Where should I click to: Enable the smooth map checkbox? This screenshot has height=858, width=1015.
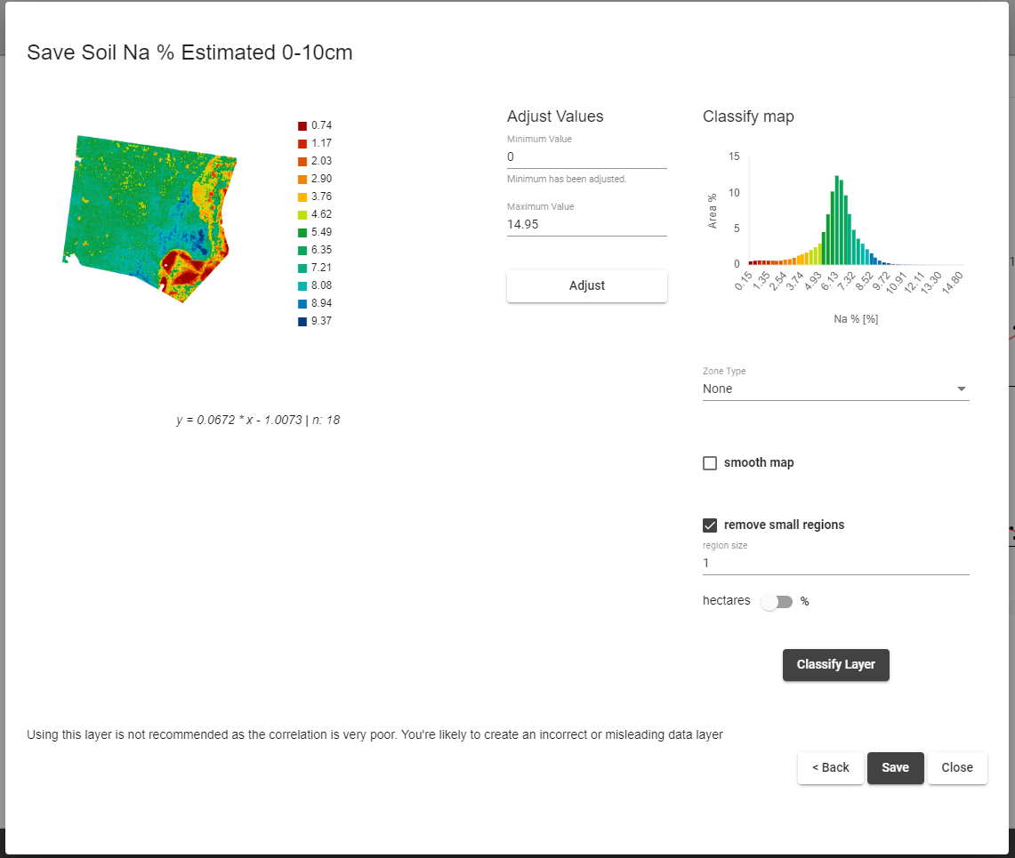pos(710,463)
